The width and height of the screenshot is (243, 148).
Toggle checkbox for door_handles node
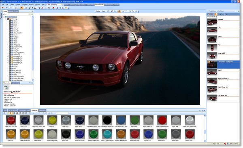point(10,33)
